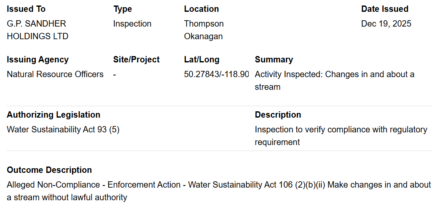This screenshot has height=207, width=443.
Task: Click the "Date Issued" heading
Action: (384, 9)
